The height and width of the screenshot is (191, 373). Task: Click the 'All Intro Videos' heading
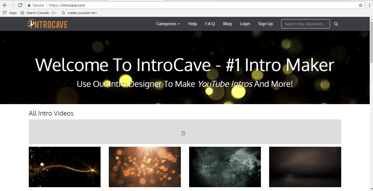point(51,113)
